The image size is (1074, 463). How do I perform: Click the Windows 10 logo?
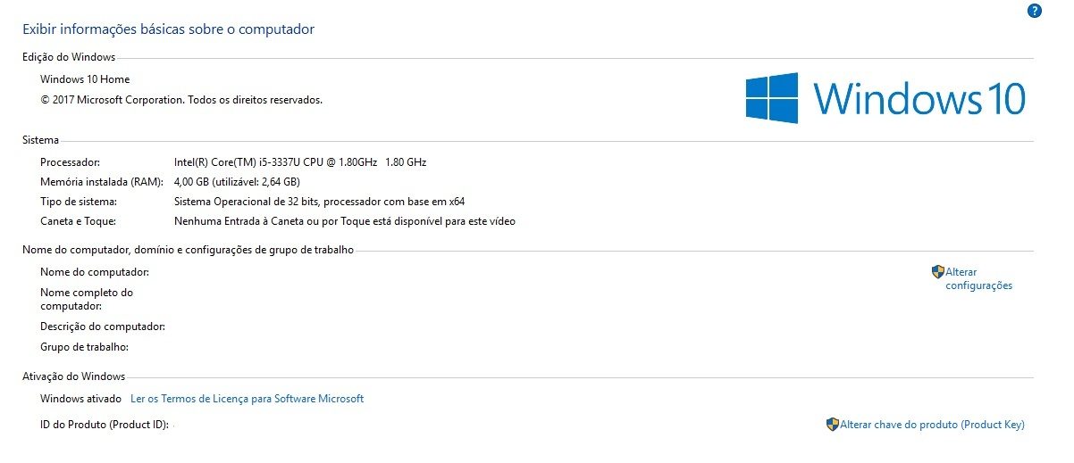885,97
